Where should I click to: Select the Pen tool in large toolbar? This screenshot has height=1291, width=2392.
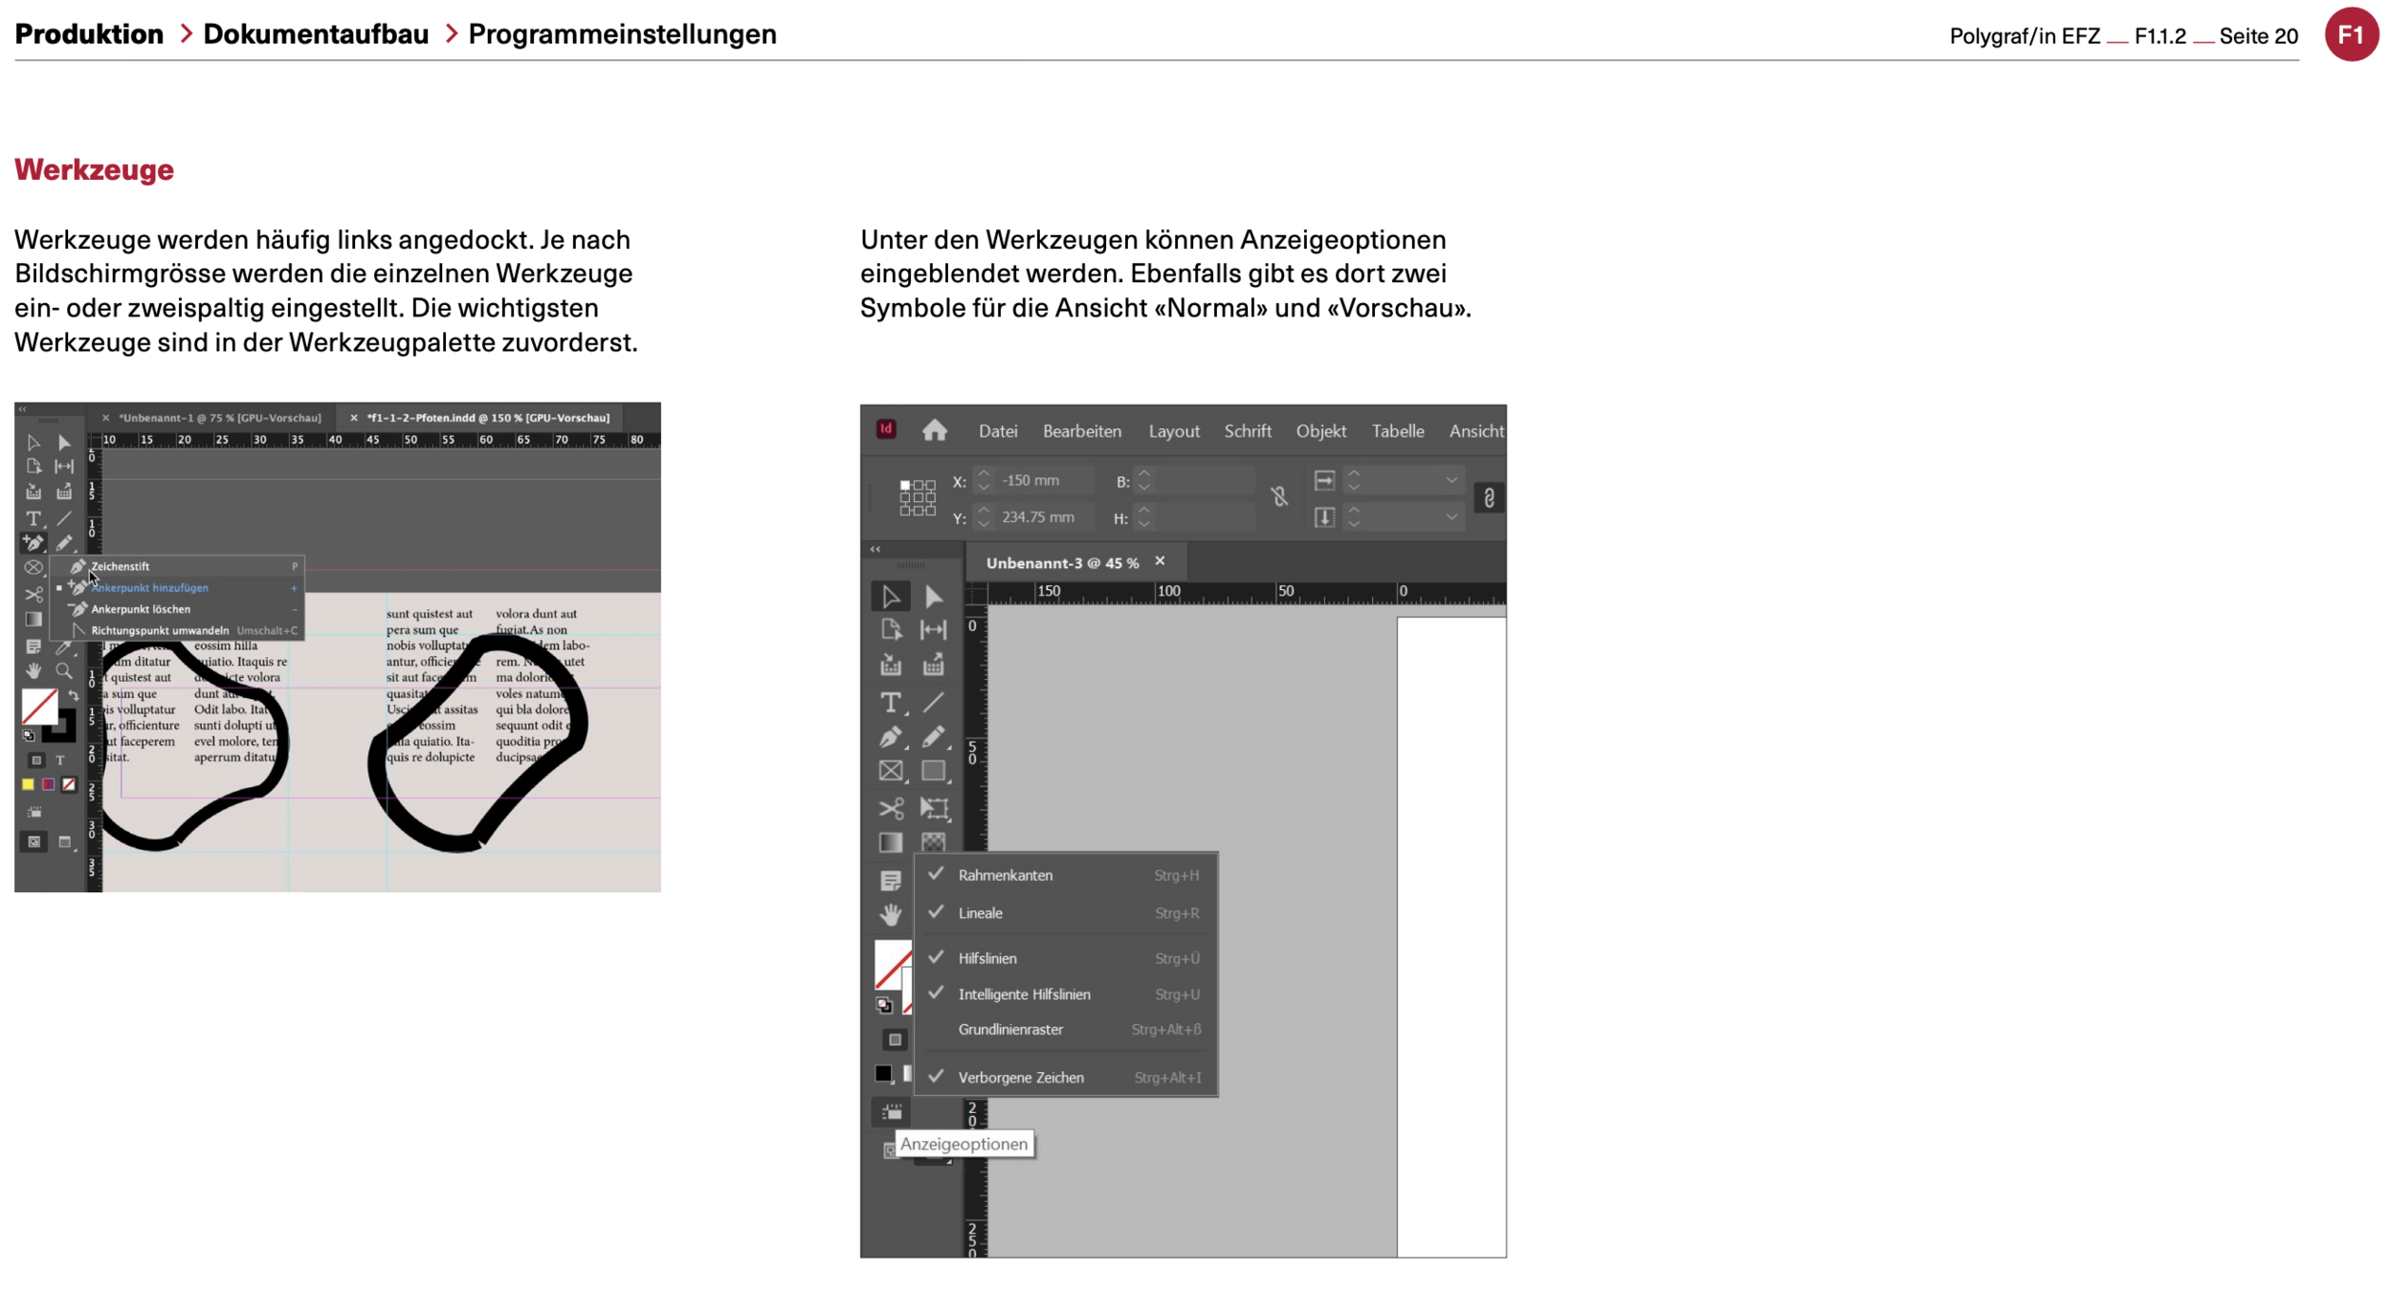890,737
